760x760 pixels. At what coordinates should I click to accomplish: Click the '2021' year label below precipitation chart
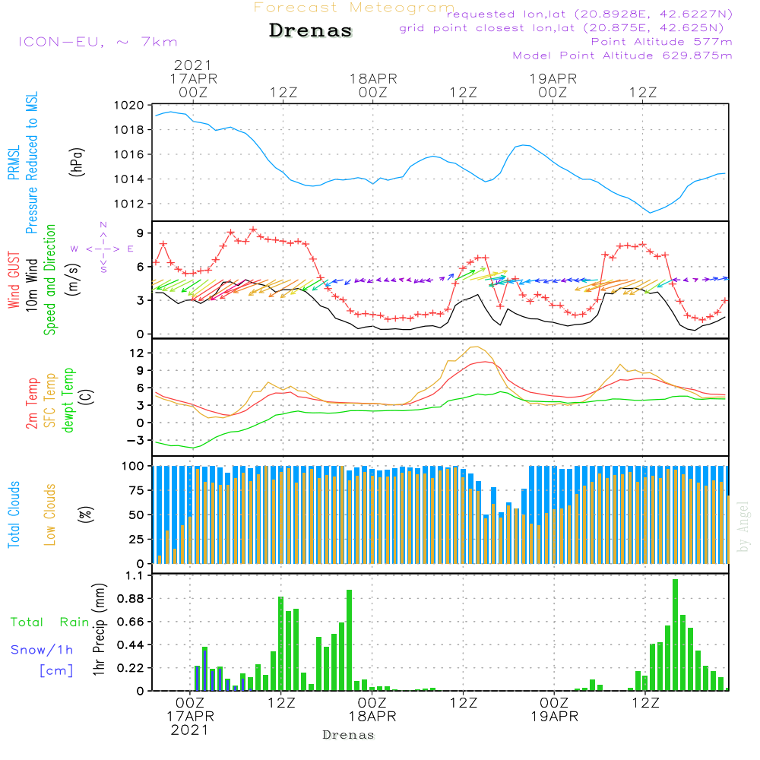[189, 730]
